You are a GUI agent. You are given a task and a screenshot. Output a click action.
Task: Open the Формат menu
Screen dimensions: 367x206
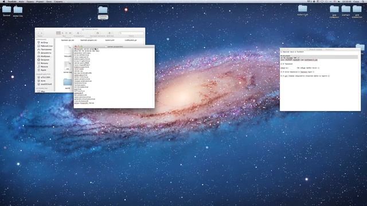(x=40, y=1)
